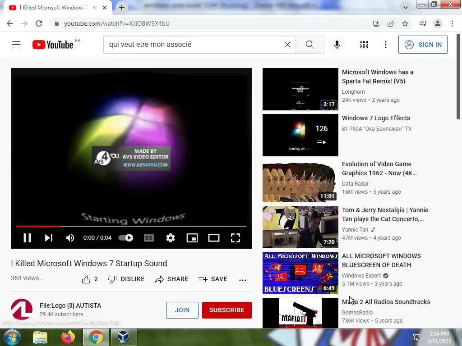
Task: Open Windows Explorer from taskbar
Action: point(40,337)
